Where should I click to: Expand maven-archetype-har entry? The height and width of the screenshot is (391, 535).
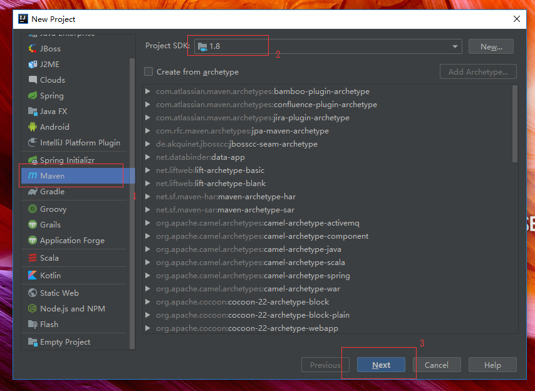coord(148,197)
